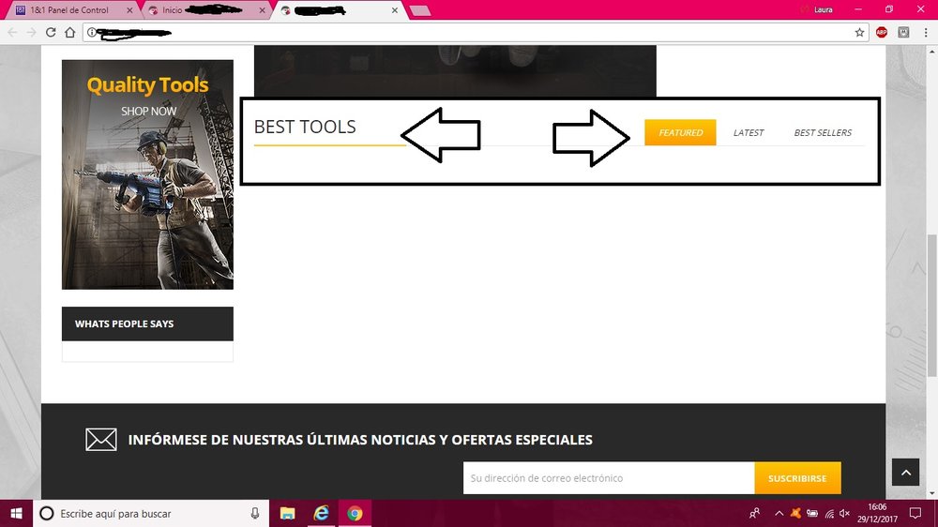Image resolution: width=938 pixels, height=527 pixels.
Task: Open the clock and date flyout
Action: point(878,513)
